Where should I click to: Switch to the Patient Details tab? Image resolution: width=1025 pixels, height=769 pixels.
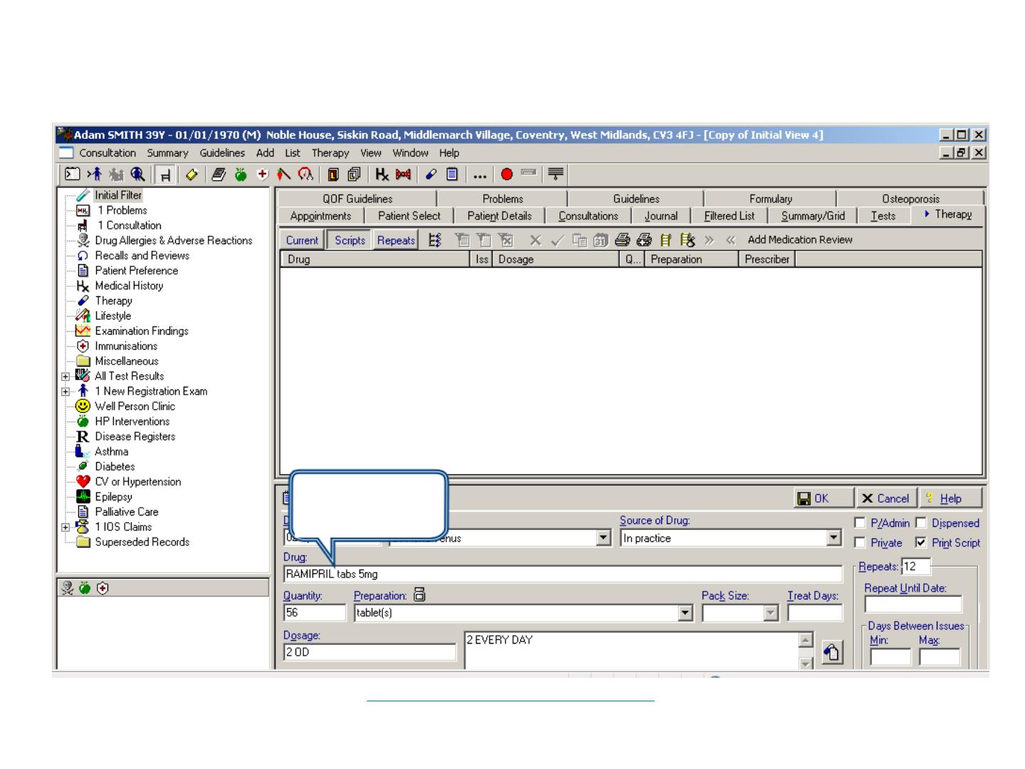pyautogui.click(x=499, y=216)
